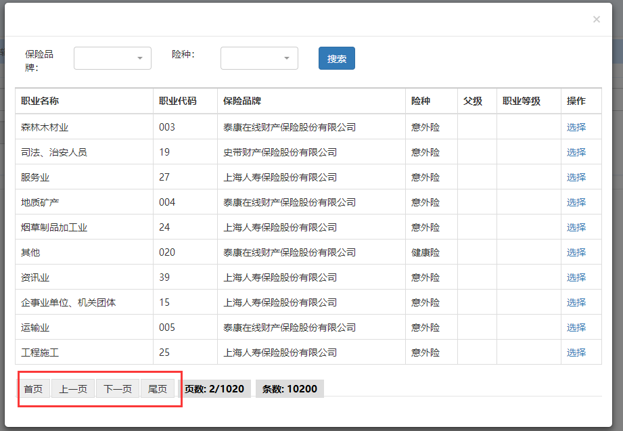This screenshot has width=623, height=431.
Task: Click the 职业名称 column header
Action: click(x=40, y=101)
